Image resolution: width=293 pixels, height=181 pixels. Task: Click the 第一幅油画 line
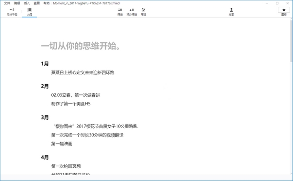click(62, 144)
